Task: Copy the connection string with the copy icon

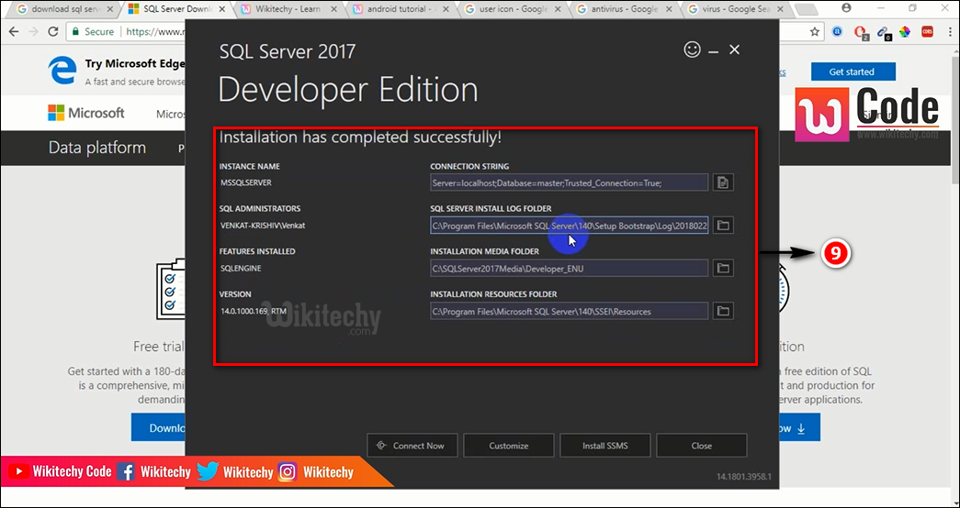Action: [x=723, y=182]
